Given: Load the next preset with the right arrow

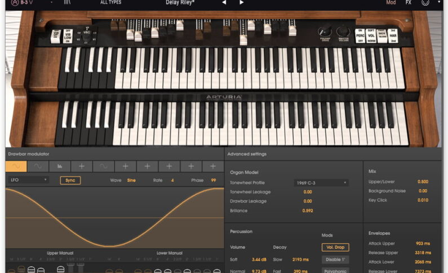Looking at the screenshot, I should [x=241, y=2].
